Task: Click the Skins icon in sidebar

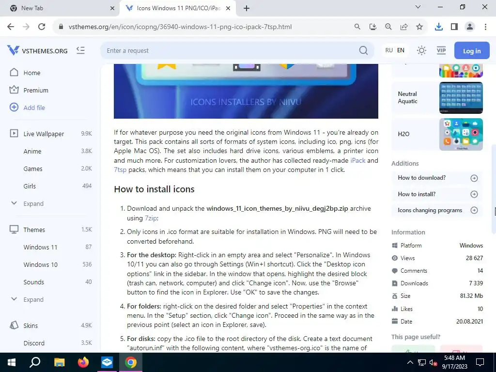Action: (x=14, y=325)
